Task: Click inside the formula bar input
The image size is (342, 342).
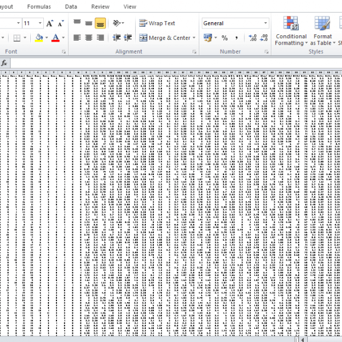Action: coord(171,63)
